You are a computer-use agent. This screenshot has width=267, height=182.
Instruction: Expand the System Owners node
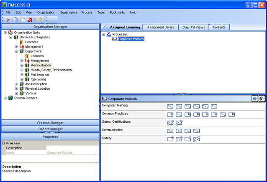pyautogui.click(x=5, y=98)
